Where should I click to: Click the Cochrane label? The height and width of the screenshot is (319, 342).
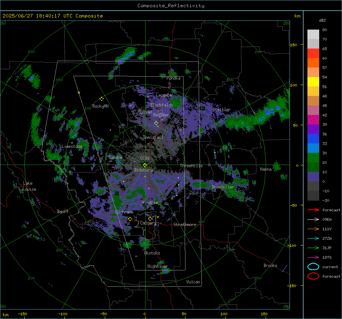pyautogui.click(x=124, y=212)
